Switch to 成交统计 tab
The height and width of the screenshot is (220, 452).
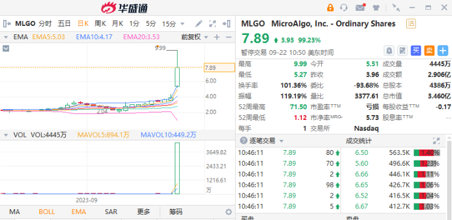click(359, 140)
